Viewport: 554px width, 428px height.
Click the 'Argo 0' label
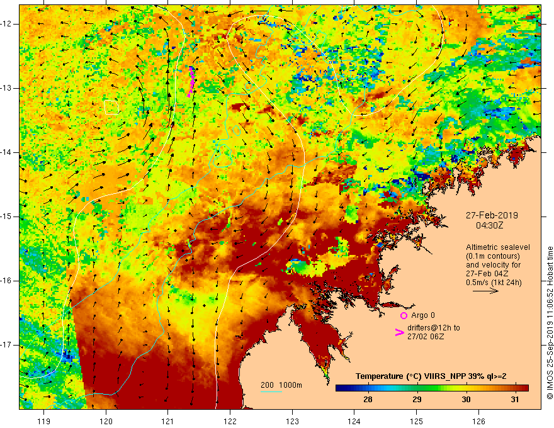(x=422, y=315)
